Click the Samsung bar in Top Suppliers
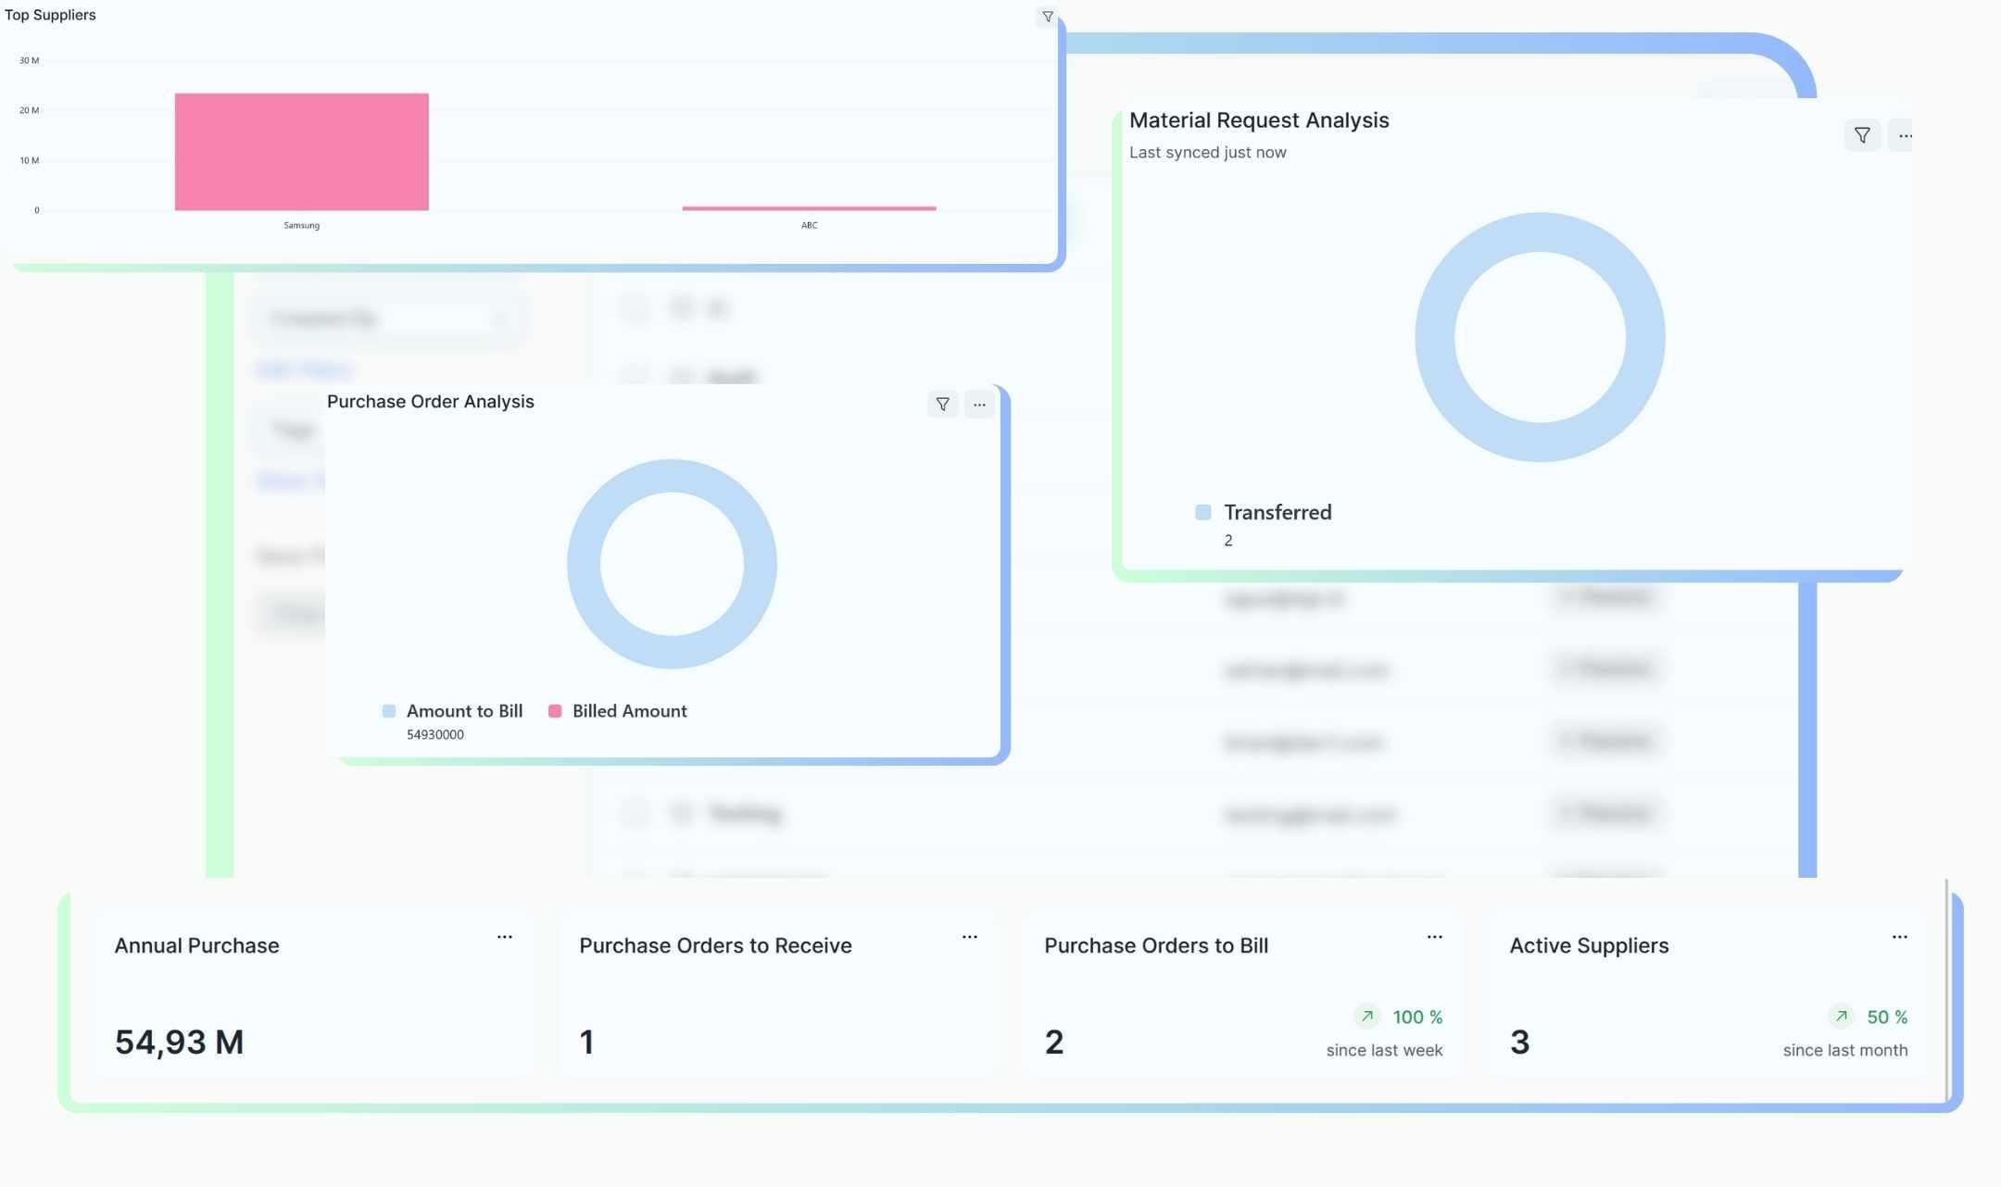Screen dimensions: 2001x1187 pos(301,152)
